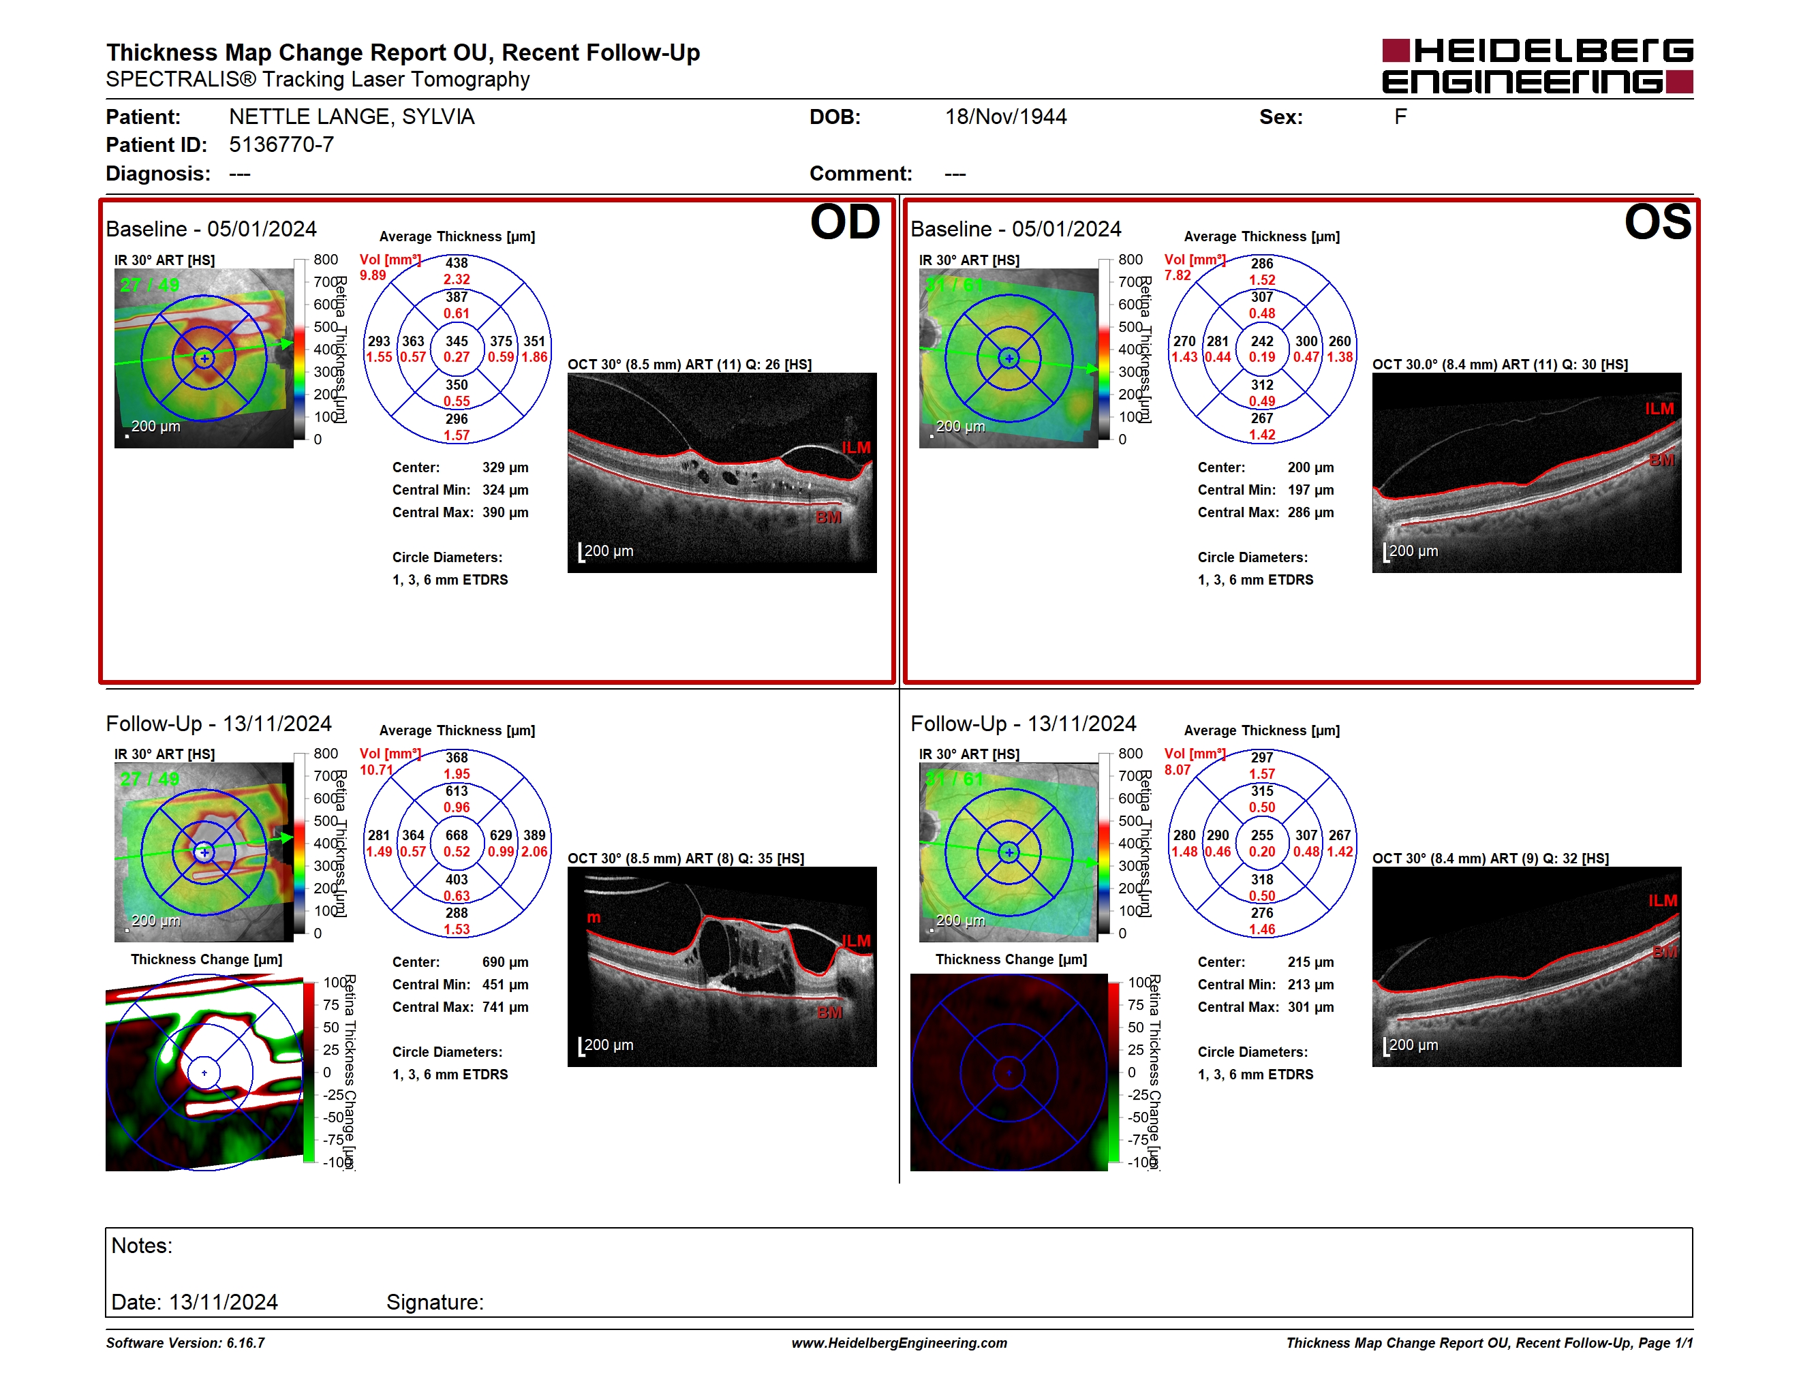This screenshot has width=1799, height=1390.
Task: Click the OS baseline volume value 7.82
Action: tap(1178, 275)
